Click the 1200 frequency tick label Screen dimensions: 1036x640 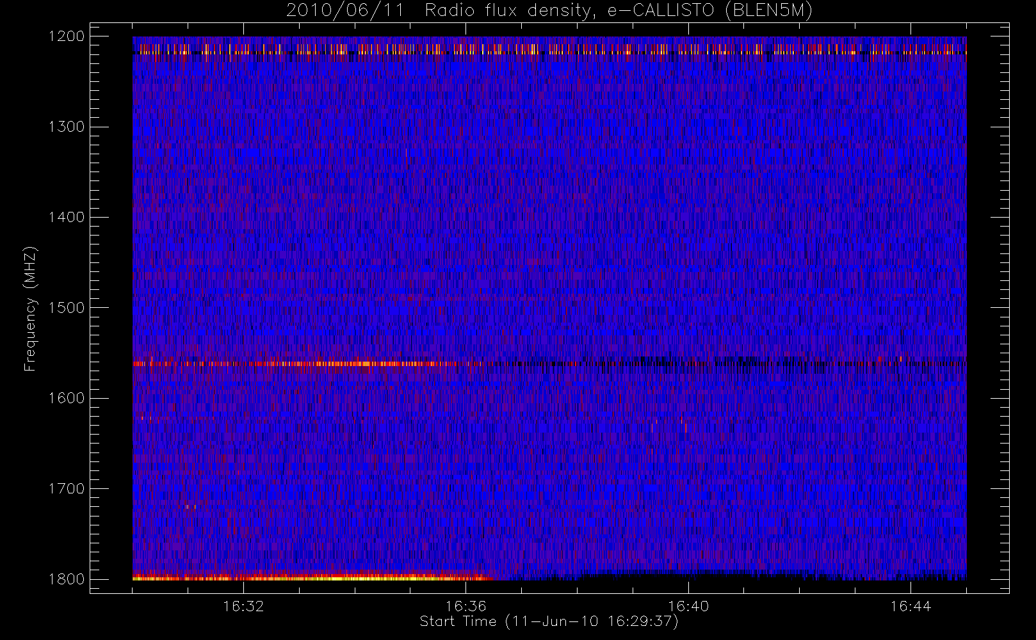pos(67,36)
